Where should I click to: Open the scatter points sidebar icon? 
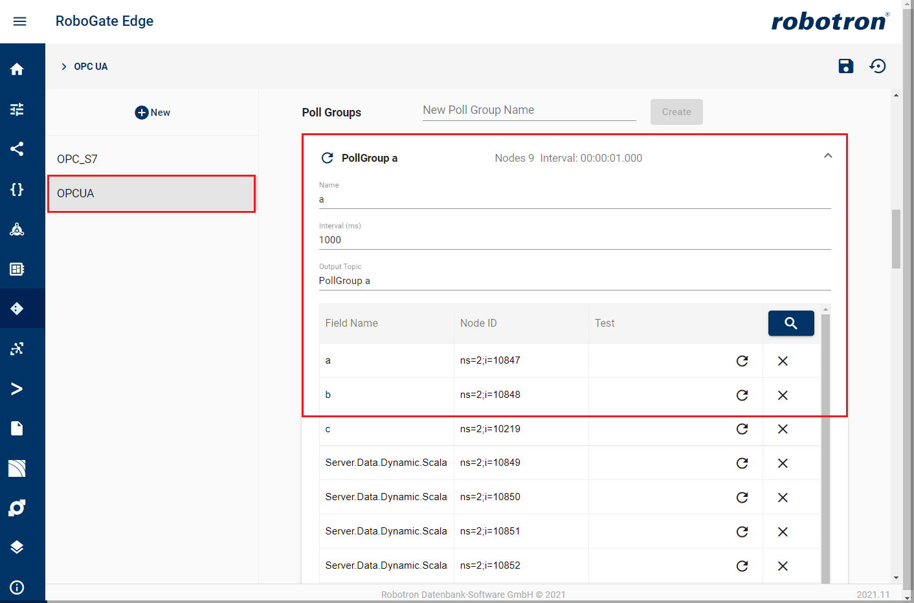pos(17,349)
